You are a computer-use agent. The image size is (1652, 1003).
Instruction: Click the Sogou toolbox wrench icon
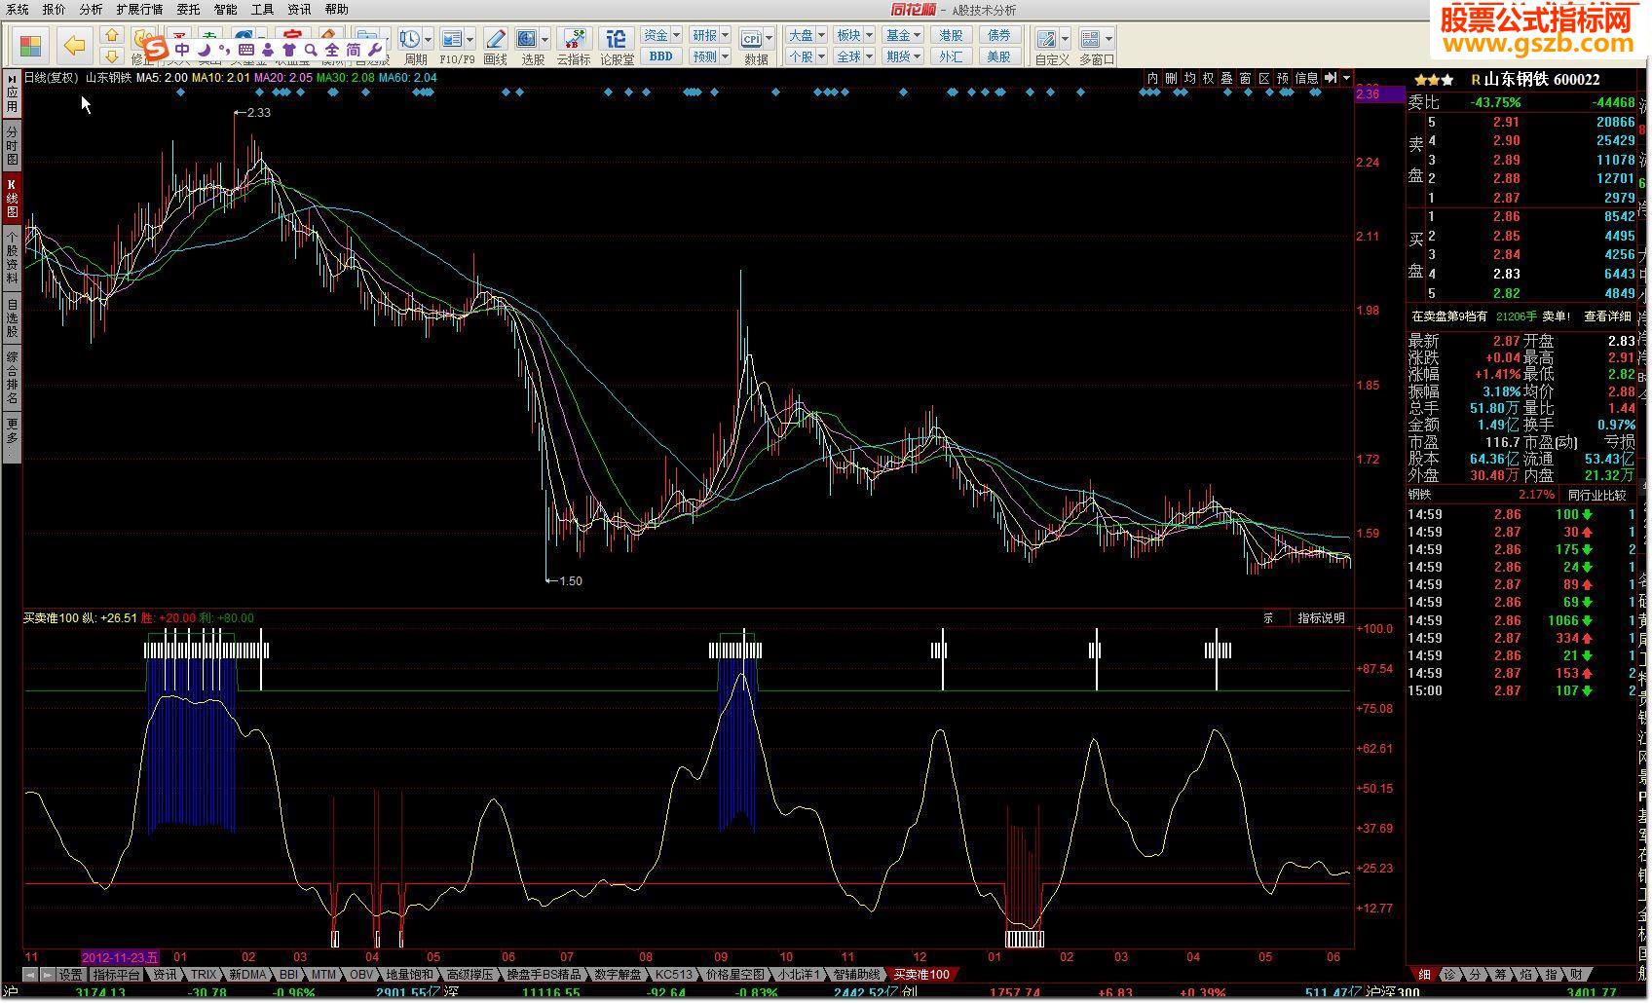(375, 49)
